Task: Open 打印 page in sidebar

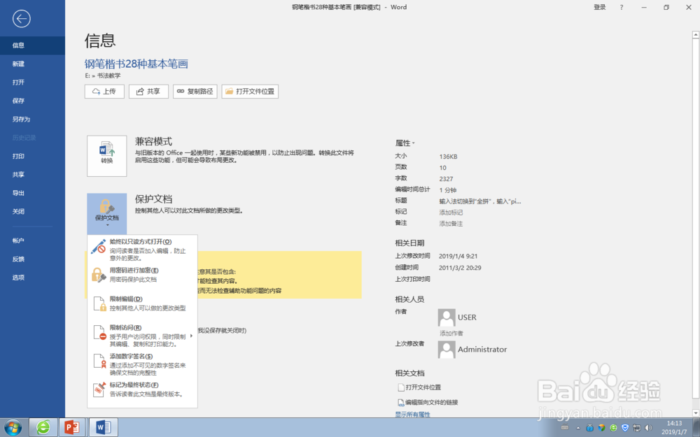Action: click(x=32, y=156)
